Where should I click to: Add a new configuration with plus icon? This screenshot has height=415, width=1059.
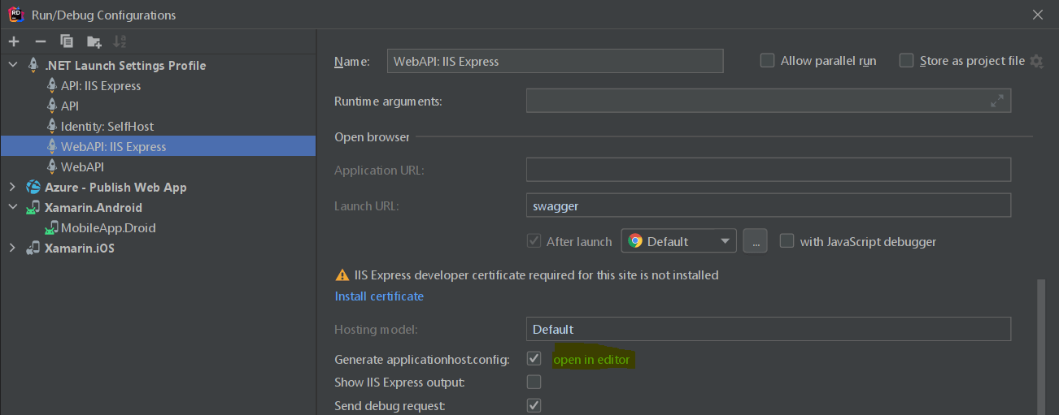14,41
